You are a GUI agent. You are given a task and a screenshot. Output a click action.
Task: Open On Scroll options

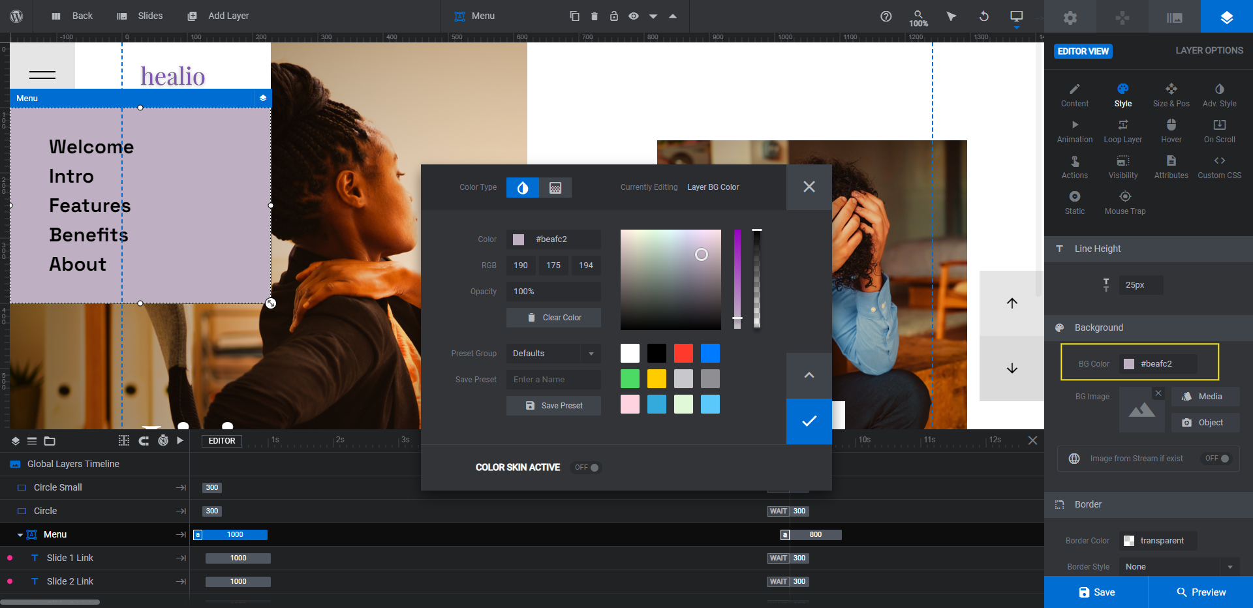[x=1220, y=131]
